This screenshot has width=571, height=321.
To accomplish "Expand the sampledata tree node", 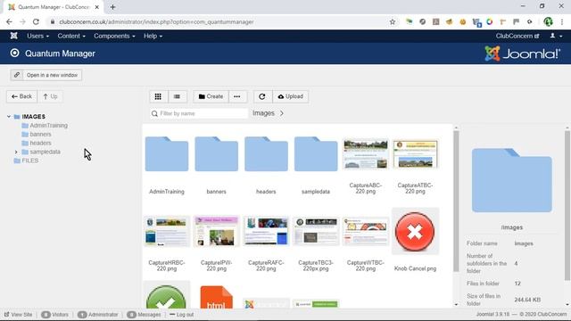I will coord(16,152).
